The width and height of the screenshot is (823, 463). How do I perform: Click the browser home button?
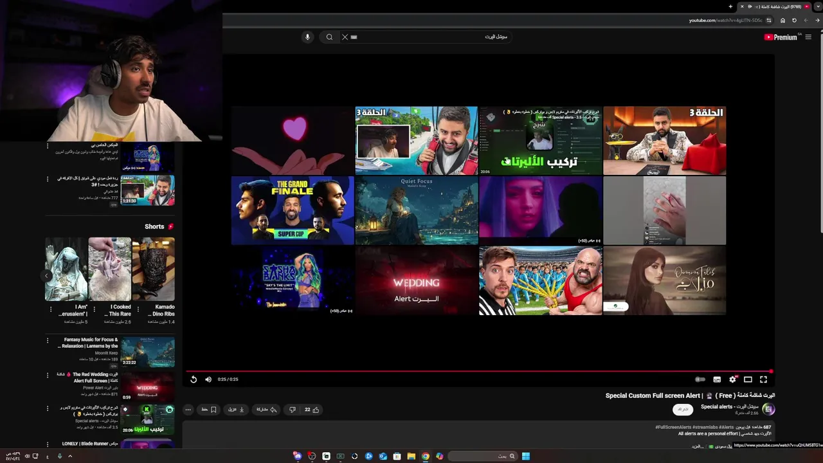(x=782, y=21)
